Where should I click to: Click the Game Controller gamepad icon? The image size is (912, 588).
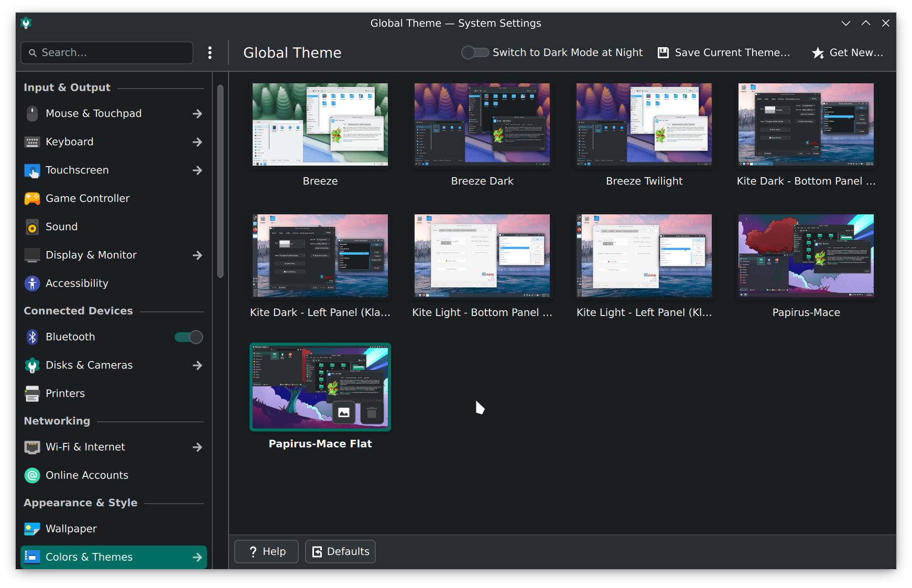coord(32,199)
